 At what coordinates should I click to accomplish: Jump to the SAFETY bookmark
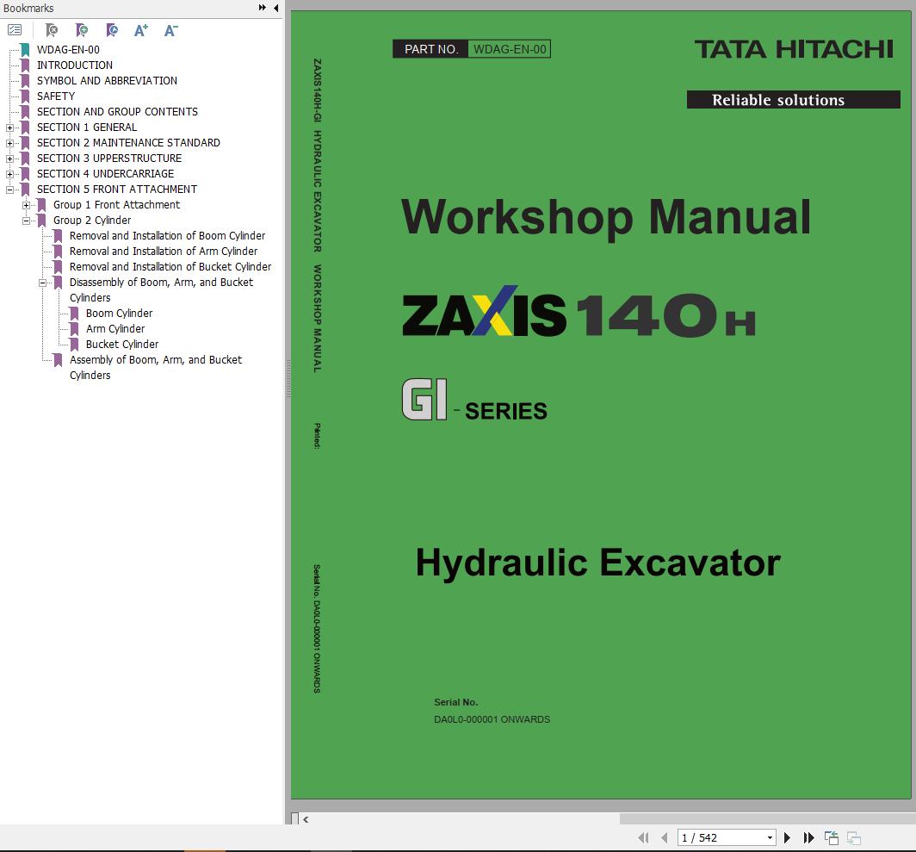tap(56, 96)
